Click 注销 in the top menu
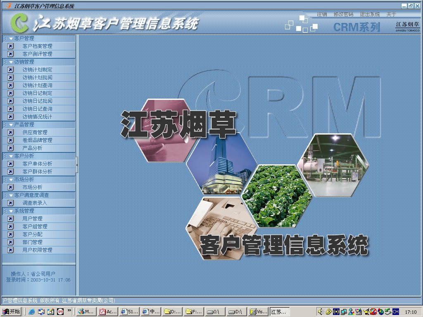The width and height of the screenshot is (423, 317). [321, 14]
